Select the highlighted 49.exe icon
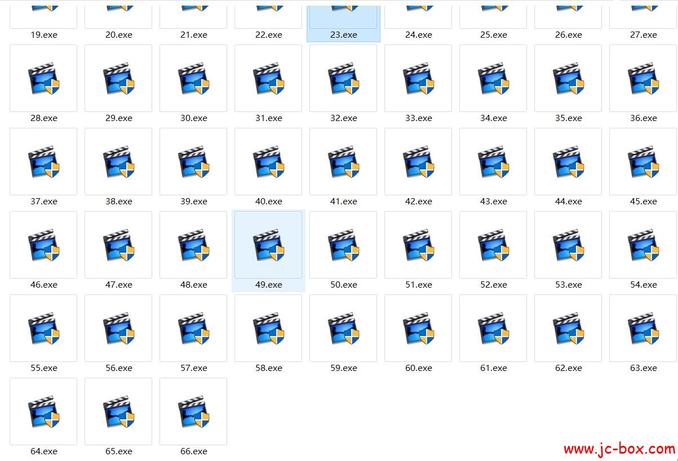Image resolution: width=678 pixels, height=461 pixels. coord(269,245)
